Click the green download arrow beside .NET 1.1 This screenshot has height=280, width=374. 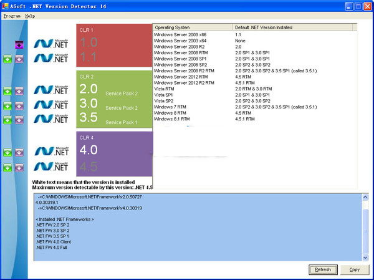click(x=7, y=59)
